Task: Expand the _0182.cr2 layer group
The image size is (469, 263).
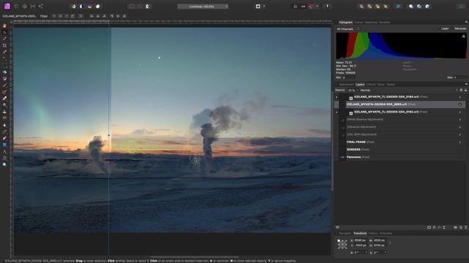Action: point(336,112)
